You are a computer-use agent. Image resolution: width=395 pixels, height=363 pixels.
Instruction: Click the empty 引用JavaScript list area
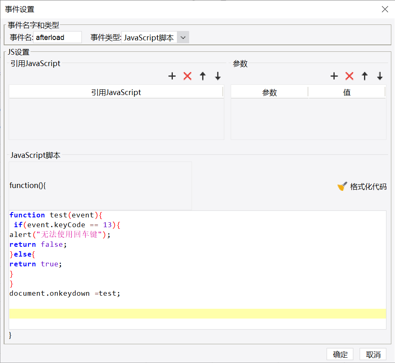(x=117, y=119)
